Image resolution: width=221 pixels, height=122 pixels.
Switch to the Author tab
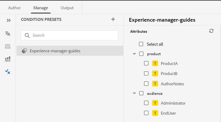pyautogui.click(x=14, y=8)
